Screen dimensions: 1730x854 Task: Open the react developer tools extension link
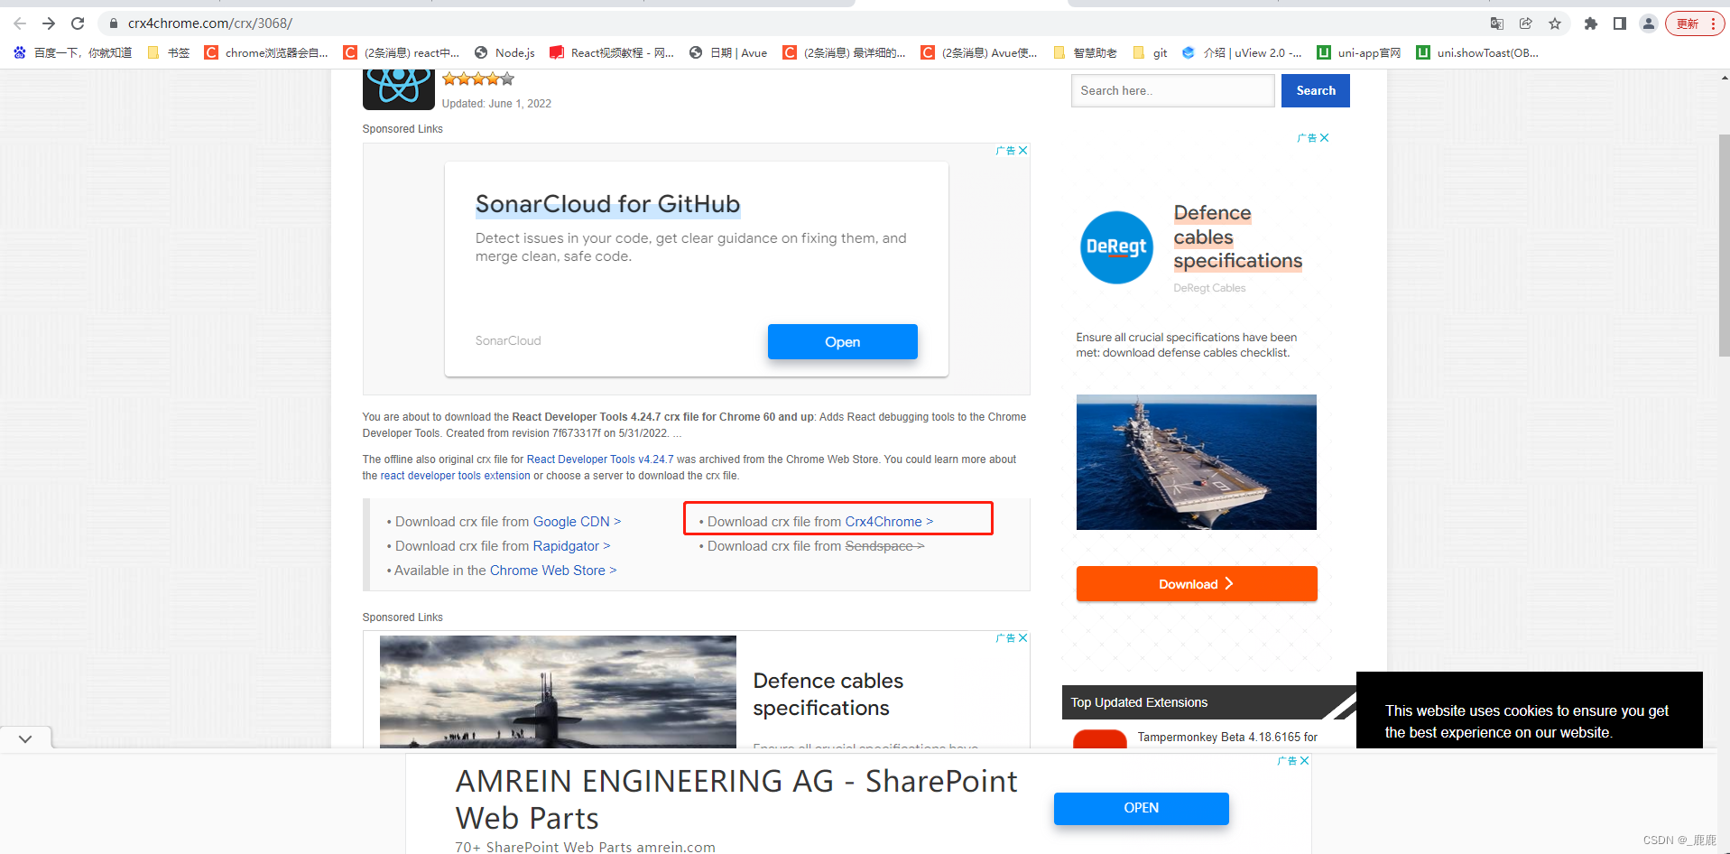(x=455, y=476)
